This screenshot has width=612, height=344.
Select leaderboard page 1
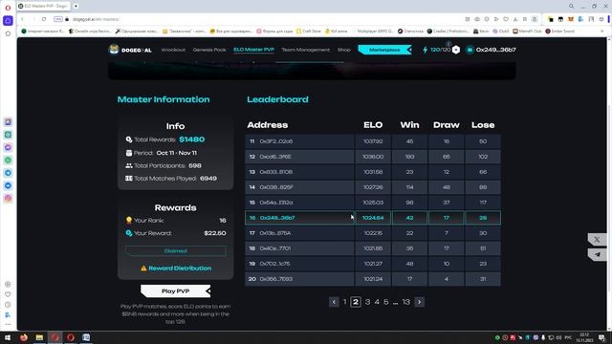tap(344, 302)
